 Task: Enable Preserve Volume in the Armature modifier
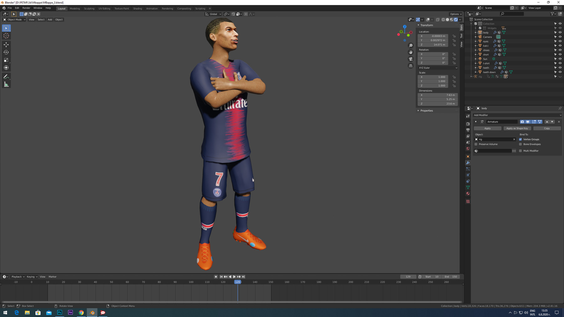point(476,144)
